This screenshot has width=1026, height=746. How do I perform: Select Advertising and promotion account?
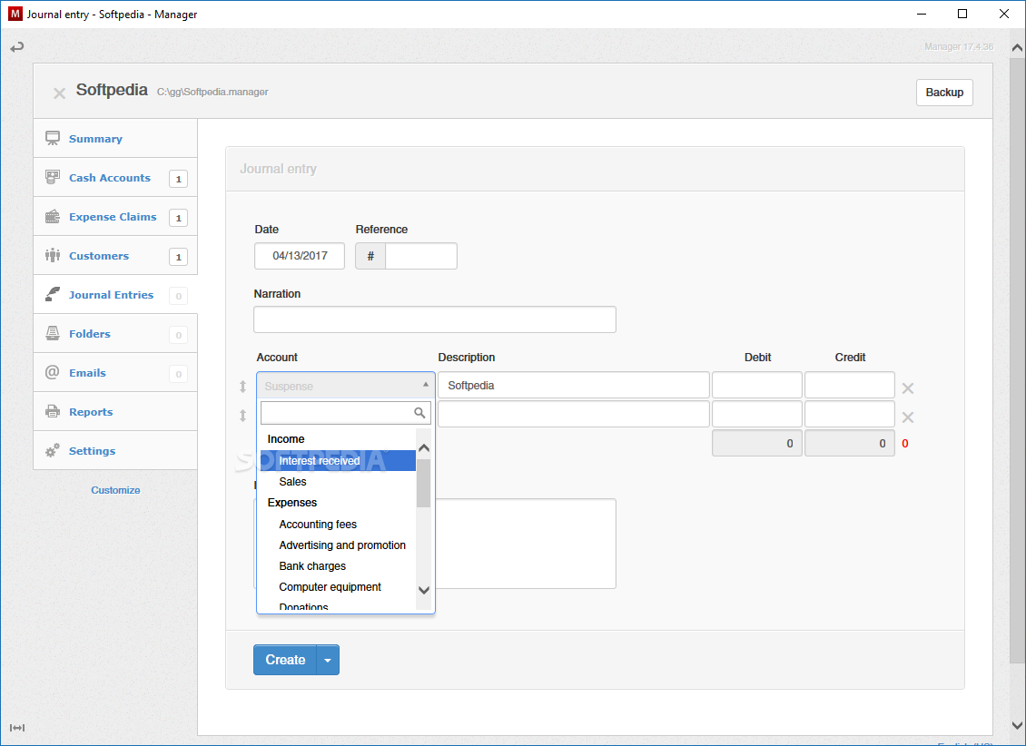(x=338, y=545)
